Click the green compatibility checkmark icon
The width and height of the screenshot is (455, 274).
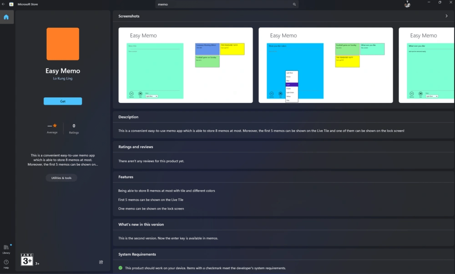[x=121, y=268]
